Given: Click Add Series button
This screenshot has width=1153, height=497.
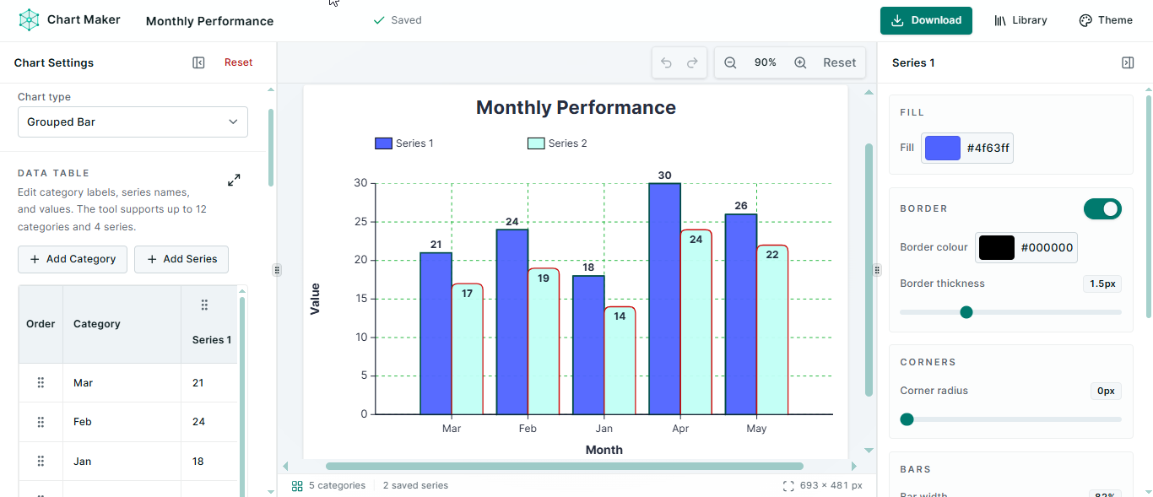Looking at the screenshot, I should [181, 259].
